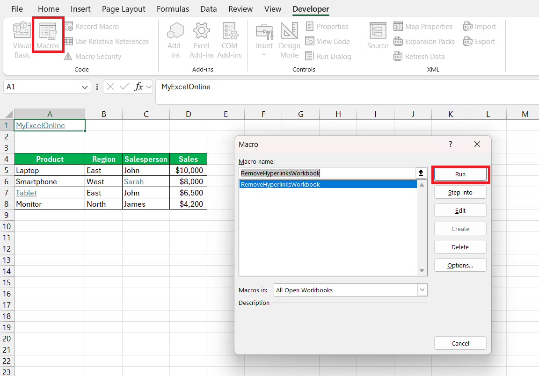Open control Properties
539x376 pixels.
click(x=327, y=27)
